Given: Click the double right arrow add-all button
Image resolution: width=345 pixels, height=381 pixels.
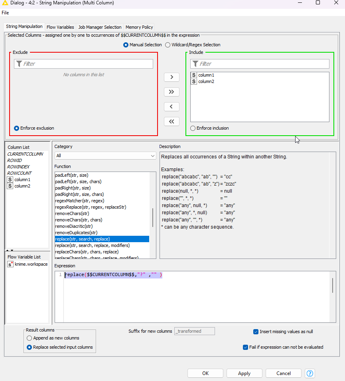Looking at the screenshot, I should 172,92.
